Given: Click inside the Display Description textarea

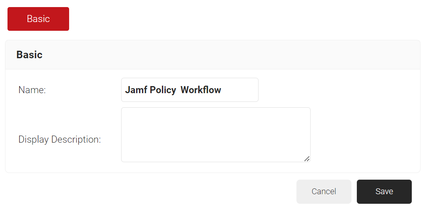Looking at the screenshot, I should [x=216, y=134].
